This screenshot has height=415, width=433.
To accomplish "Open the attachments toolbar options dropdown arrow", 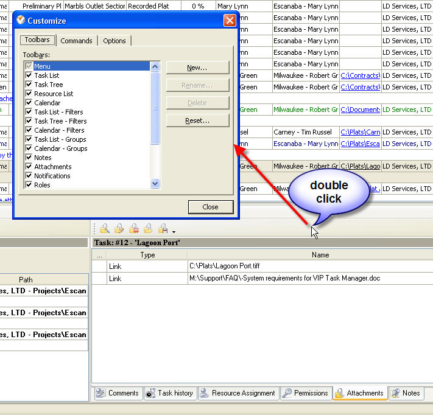I will [x=174, y=232].
